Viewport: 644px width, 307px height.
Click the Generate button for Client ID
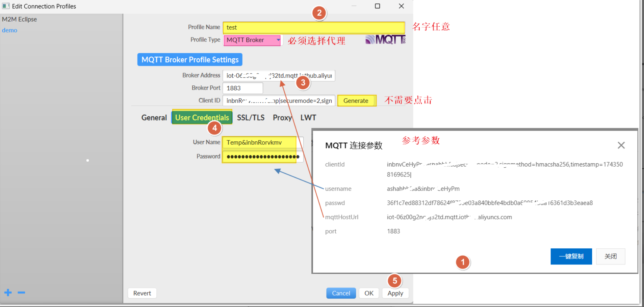point(356,101)
